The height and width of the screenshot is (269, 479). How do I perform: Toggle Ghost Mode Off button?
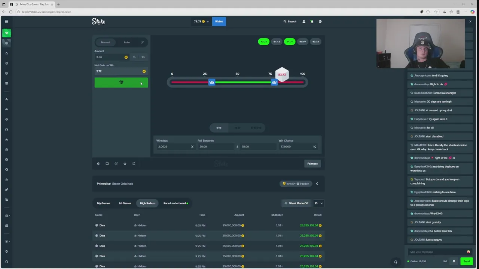296,203
